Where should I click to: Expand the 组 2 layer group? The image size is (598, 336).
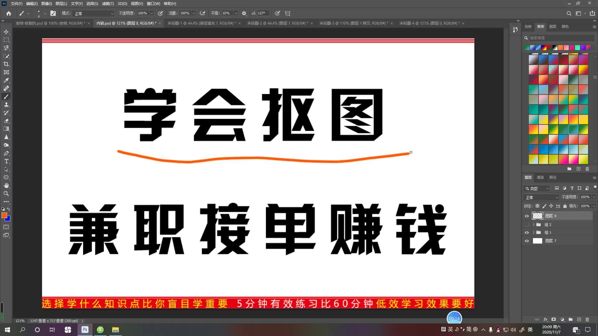tap(533, 224)
